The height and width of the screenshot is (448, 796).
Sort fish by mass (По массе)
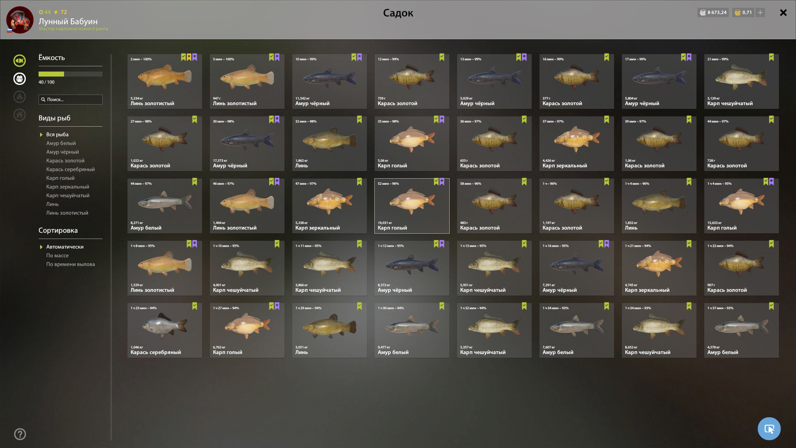click(58, 255)
